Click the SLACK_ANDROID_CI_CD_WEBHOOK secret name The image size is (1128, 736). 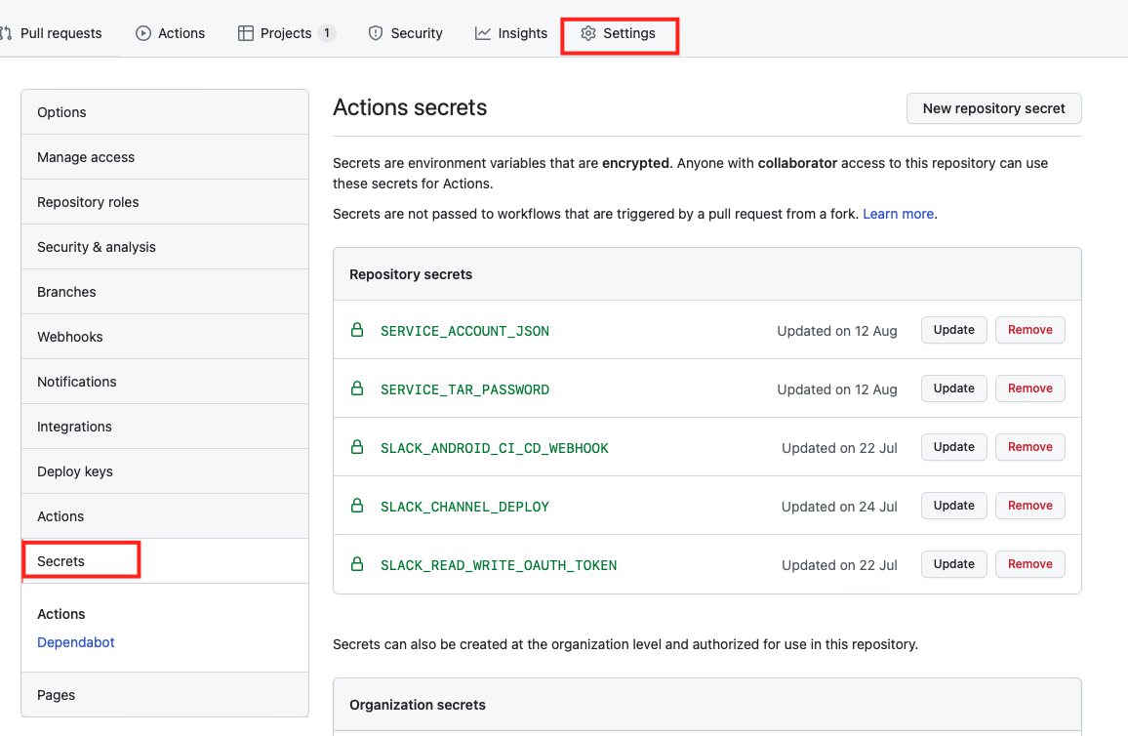pos(494,448)
